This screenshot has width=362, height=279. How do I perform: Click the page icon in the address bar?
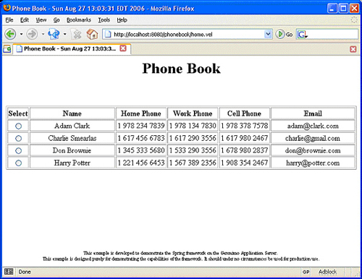(x=108, y=35)
